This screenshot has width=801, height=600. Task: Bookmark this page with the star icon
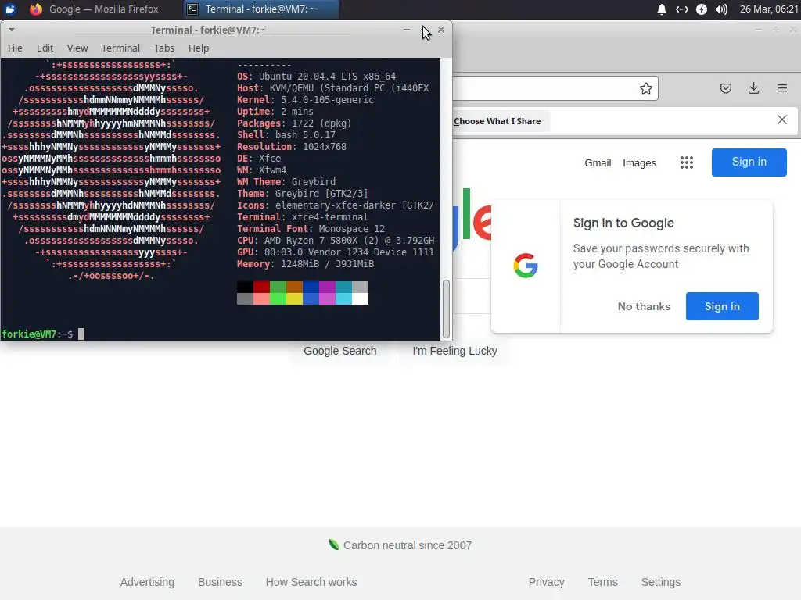[645, 88]
